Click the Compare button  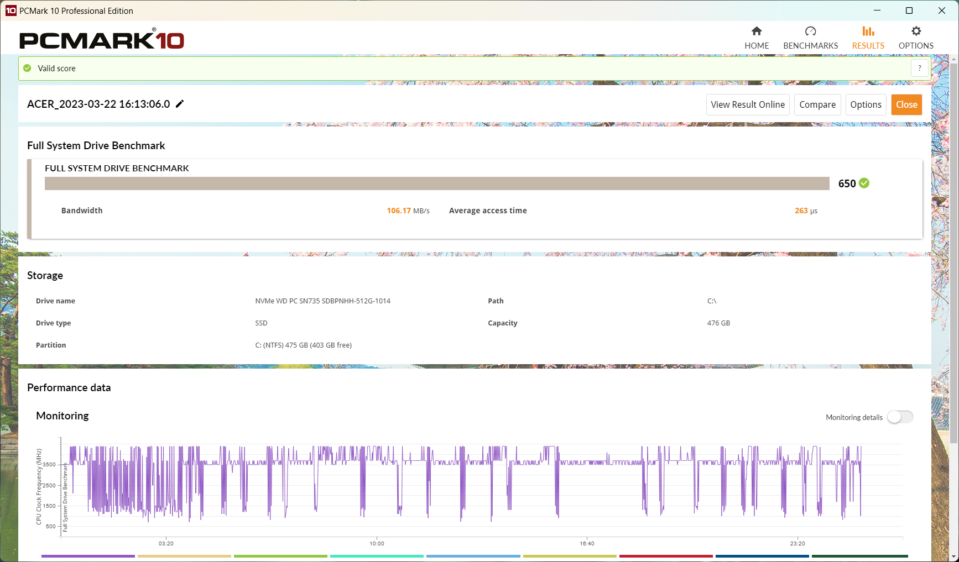pyautogui.click(x=817, y=104)
